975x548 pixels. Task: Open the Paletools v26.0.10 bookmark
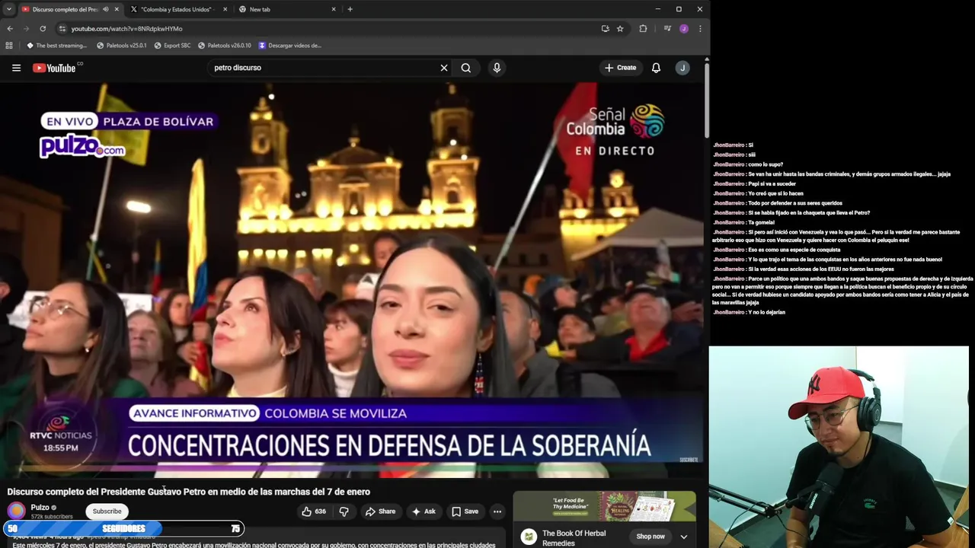click(224, 46)
